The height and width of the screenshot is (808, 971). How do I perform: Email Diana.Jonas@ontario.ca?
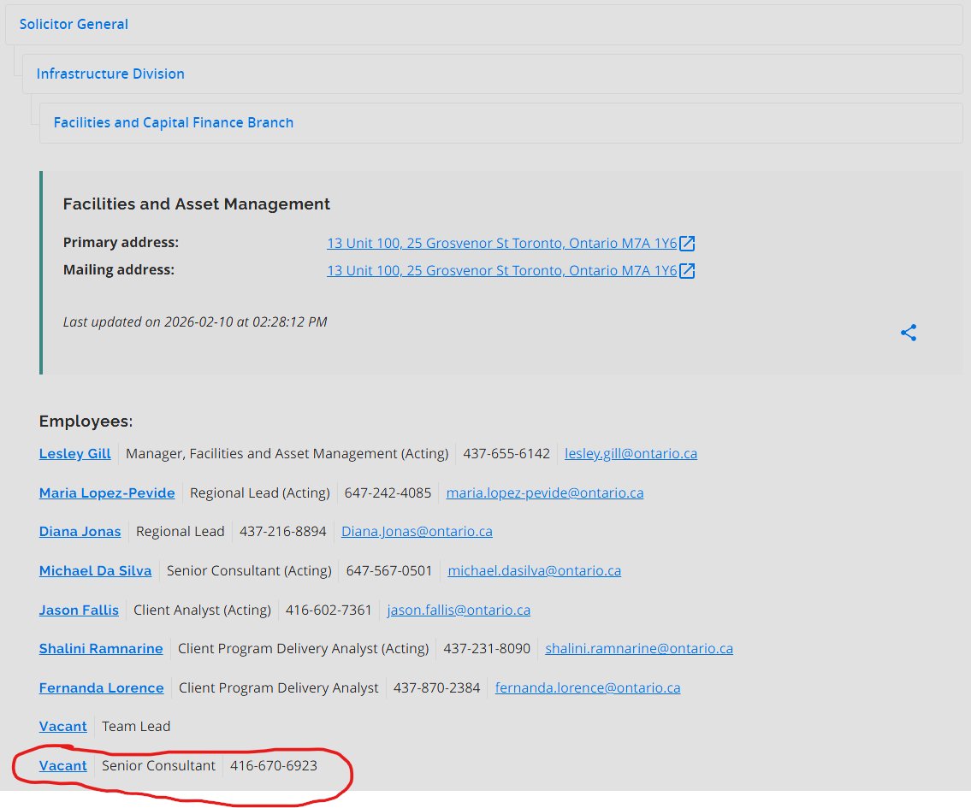(417, 532)
